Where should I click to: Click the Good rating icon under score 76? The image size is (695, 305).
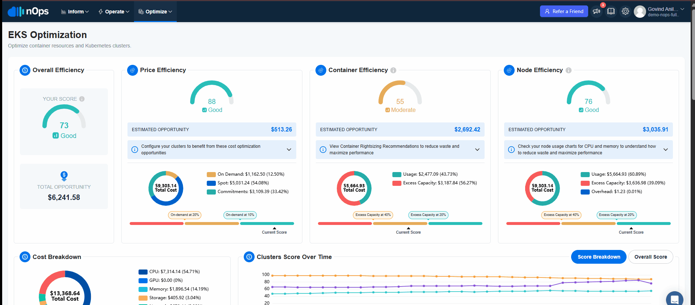581,110
